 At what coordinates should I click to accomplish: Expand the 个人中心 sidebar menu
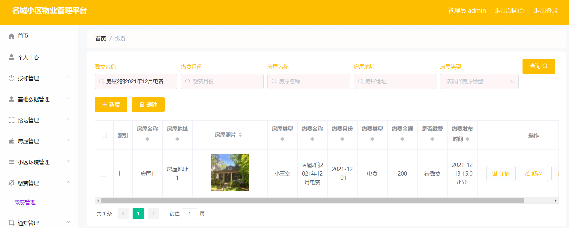click(x=68, y=56)
